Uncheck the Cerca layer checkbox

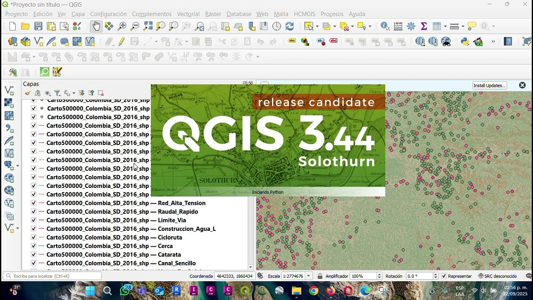34,246
